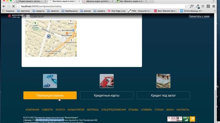Open the Best Website Gallery bookmark
The height and width of the screenshot is (123, 220).
pos(166,11)
